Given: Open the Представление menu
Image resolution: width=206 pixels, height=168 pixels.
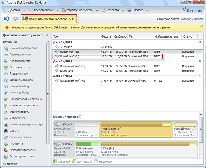Looking at the screenshot, I should (44, 10).
